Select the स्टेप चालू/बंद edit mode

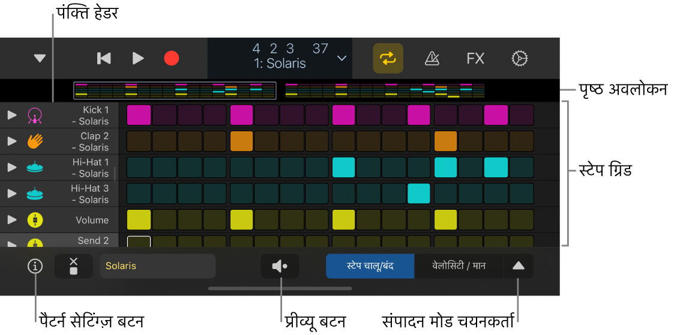pyautogui.click(x=370, y=266)
